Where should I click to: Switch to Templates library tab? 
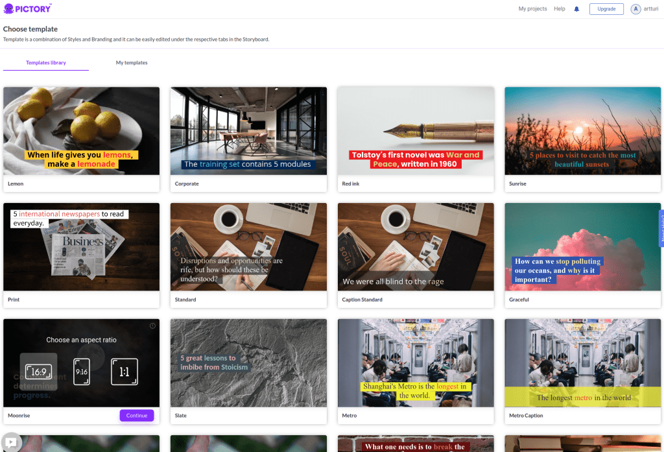[x=46, y=63]
